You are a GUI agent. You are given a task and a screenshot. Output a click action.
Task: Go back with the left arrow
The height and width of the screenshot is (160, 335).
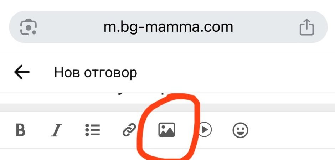click(22, 72)
